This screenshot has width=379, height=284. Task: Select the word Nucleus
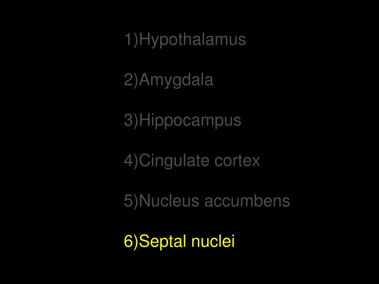(x=170, y=201)
